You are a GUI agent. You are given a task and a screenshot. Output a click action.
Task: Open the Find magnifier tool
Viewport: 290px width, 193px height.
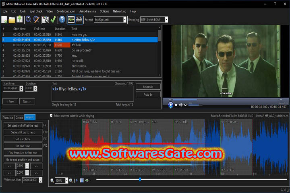point(28,19)
